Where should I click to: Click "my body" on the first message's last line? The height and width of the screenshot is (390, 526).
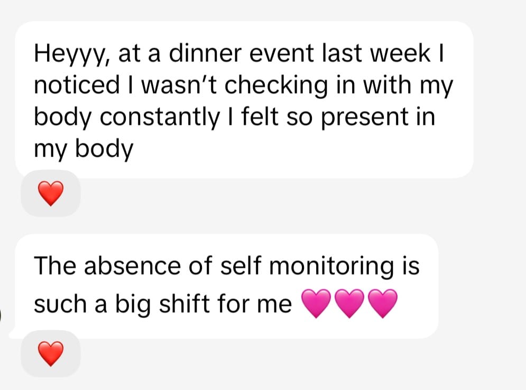pos(84,149)
